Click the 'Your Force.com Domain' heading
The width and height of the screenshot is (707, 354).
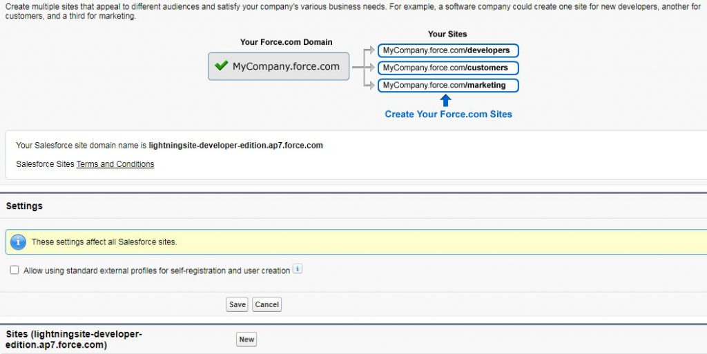pos(286,42)
